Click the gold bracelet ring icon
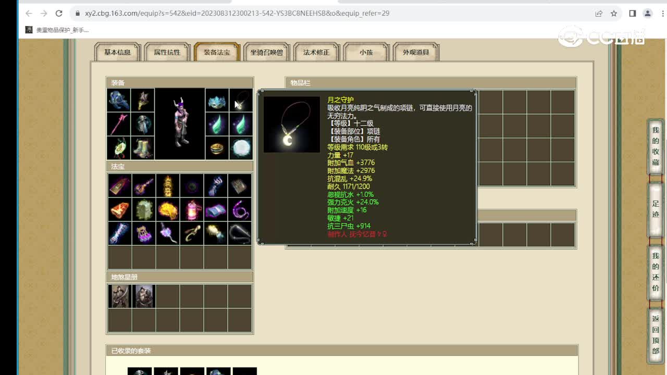Viewport: 667px width, 375px height. [x=217, y=148]
